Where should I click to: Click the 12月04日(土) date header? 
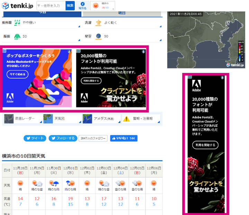[x=121, y=170]
